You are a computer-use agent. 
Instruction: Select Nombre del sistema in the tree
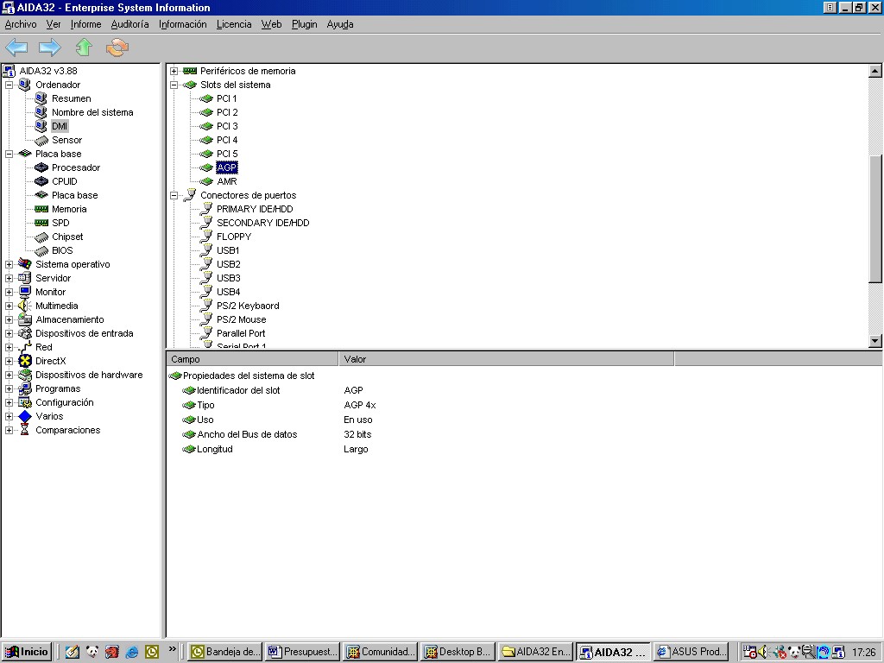click(x=92, y=112)
